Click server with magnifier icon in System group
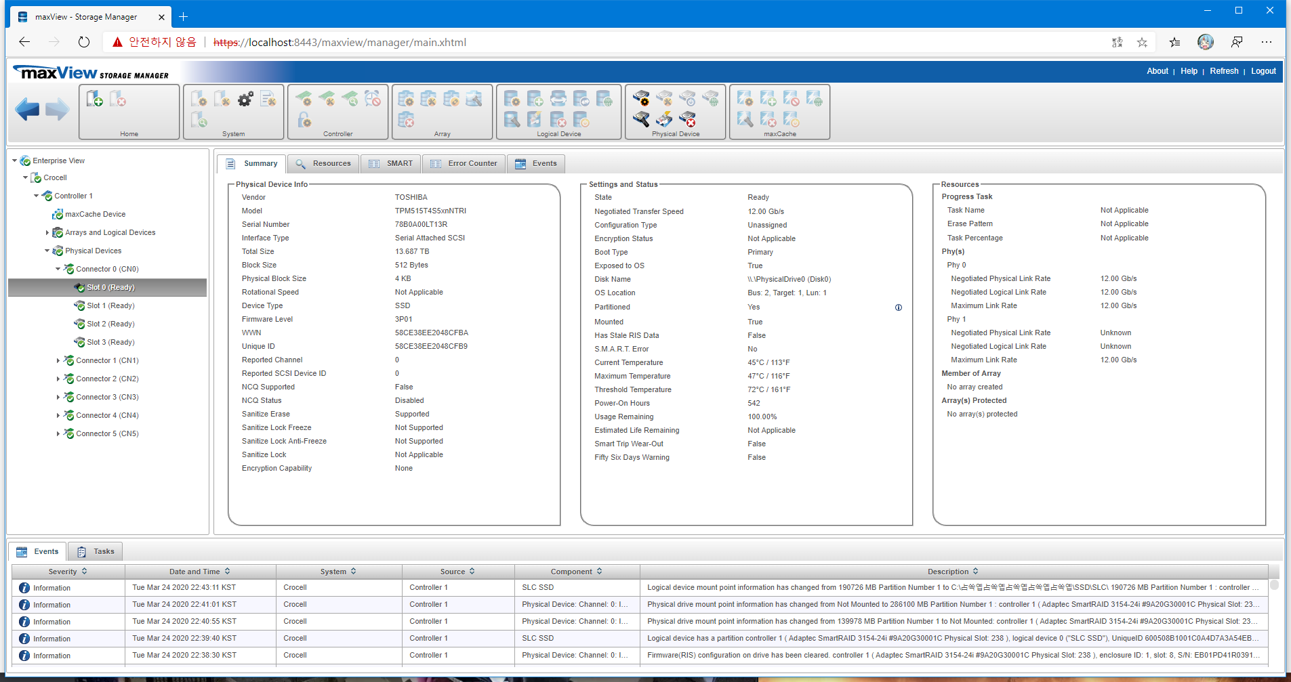 pyautogui.click(x=199, y=120)
